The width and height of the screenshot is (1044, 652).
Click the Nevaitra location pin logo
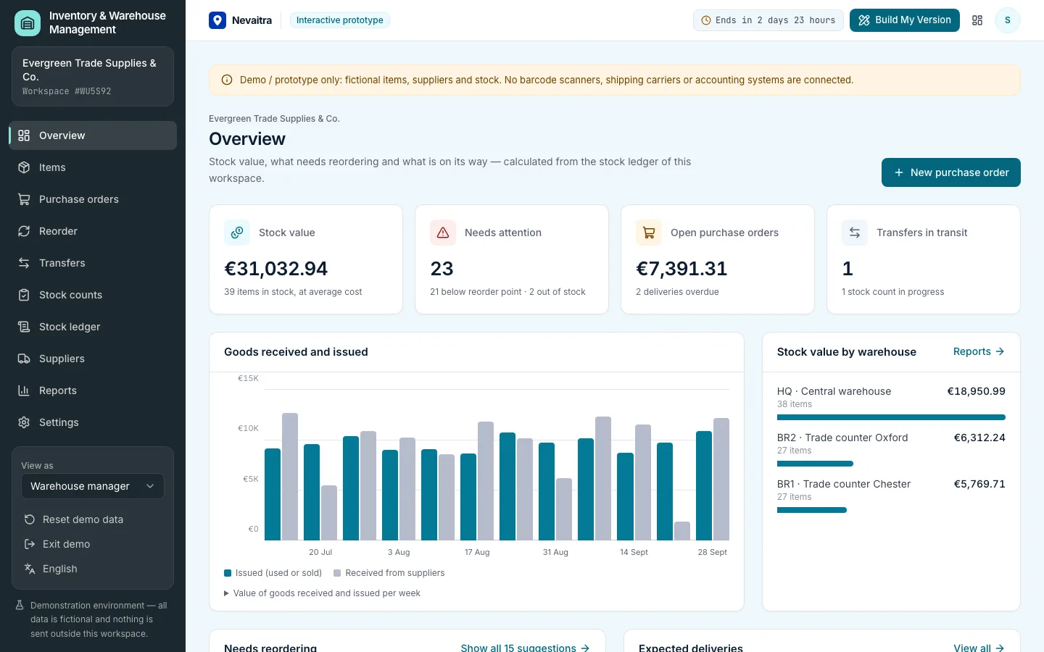[x=217, y=20]
